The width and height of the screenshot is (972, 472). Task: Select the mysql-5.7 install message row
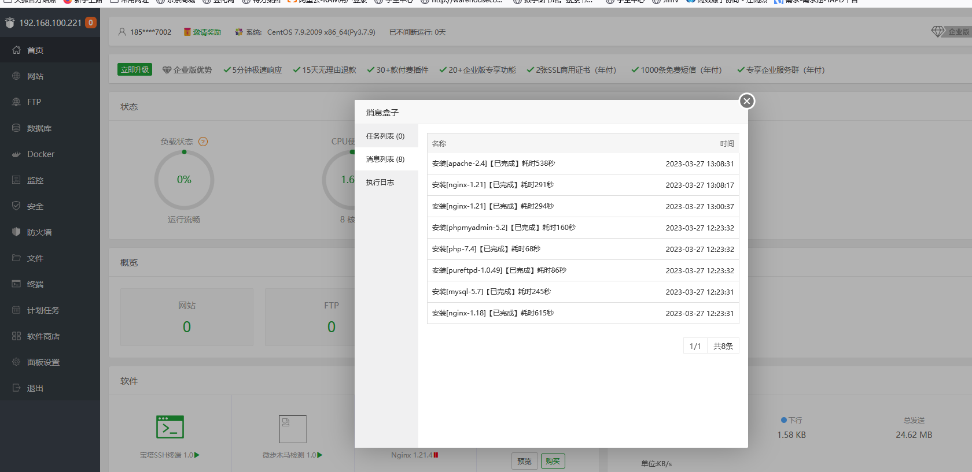click(583, 292)
